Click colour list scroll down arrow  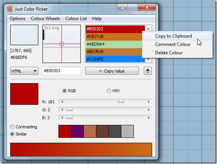coord(148,60)
